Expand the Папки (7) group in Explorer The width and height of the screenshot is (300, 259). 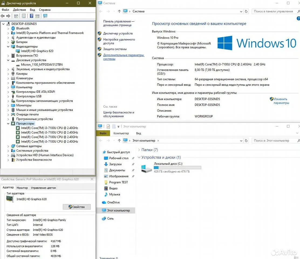tap(139, 150)
